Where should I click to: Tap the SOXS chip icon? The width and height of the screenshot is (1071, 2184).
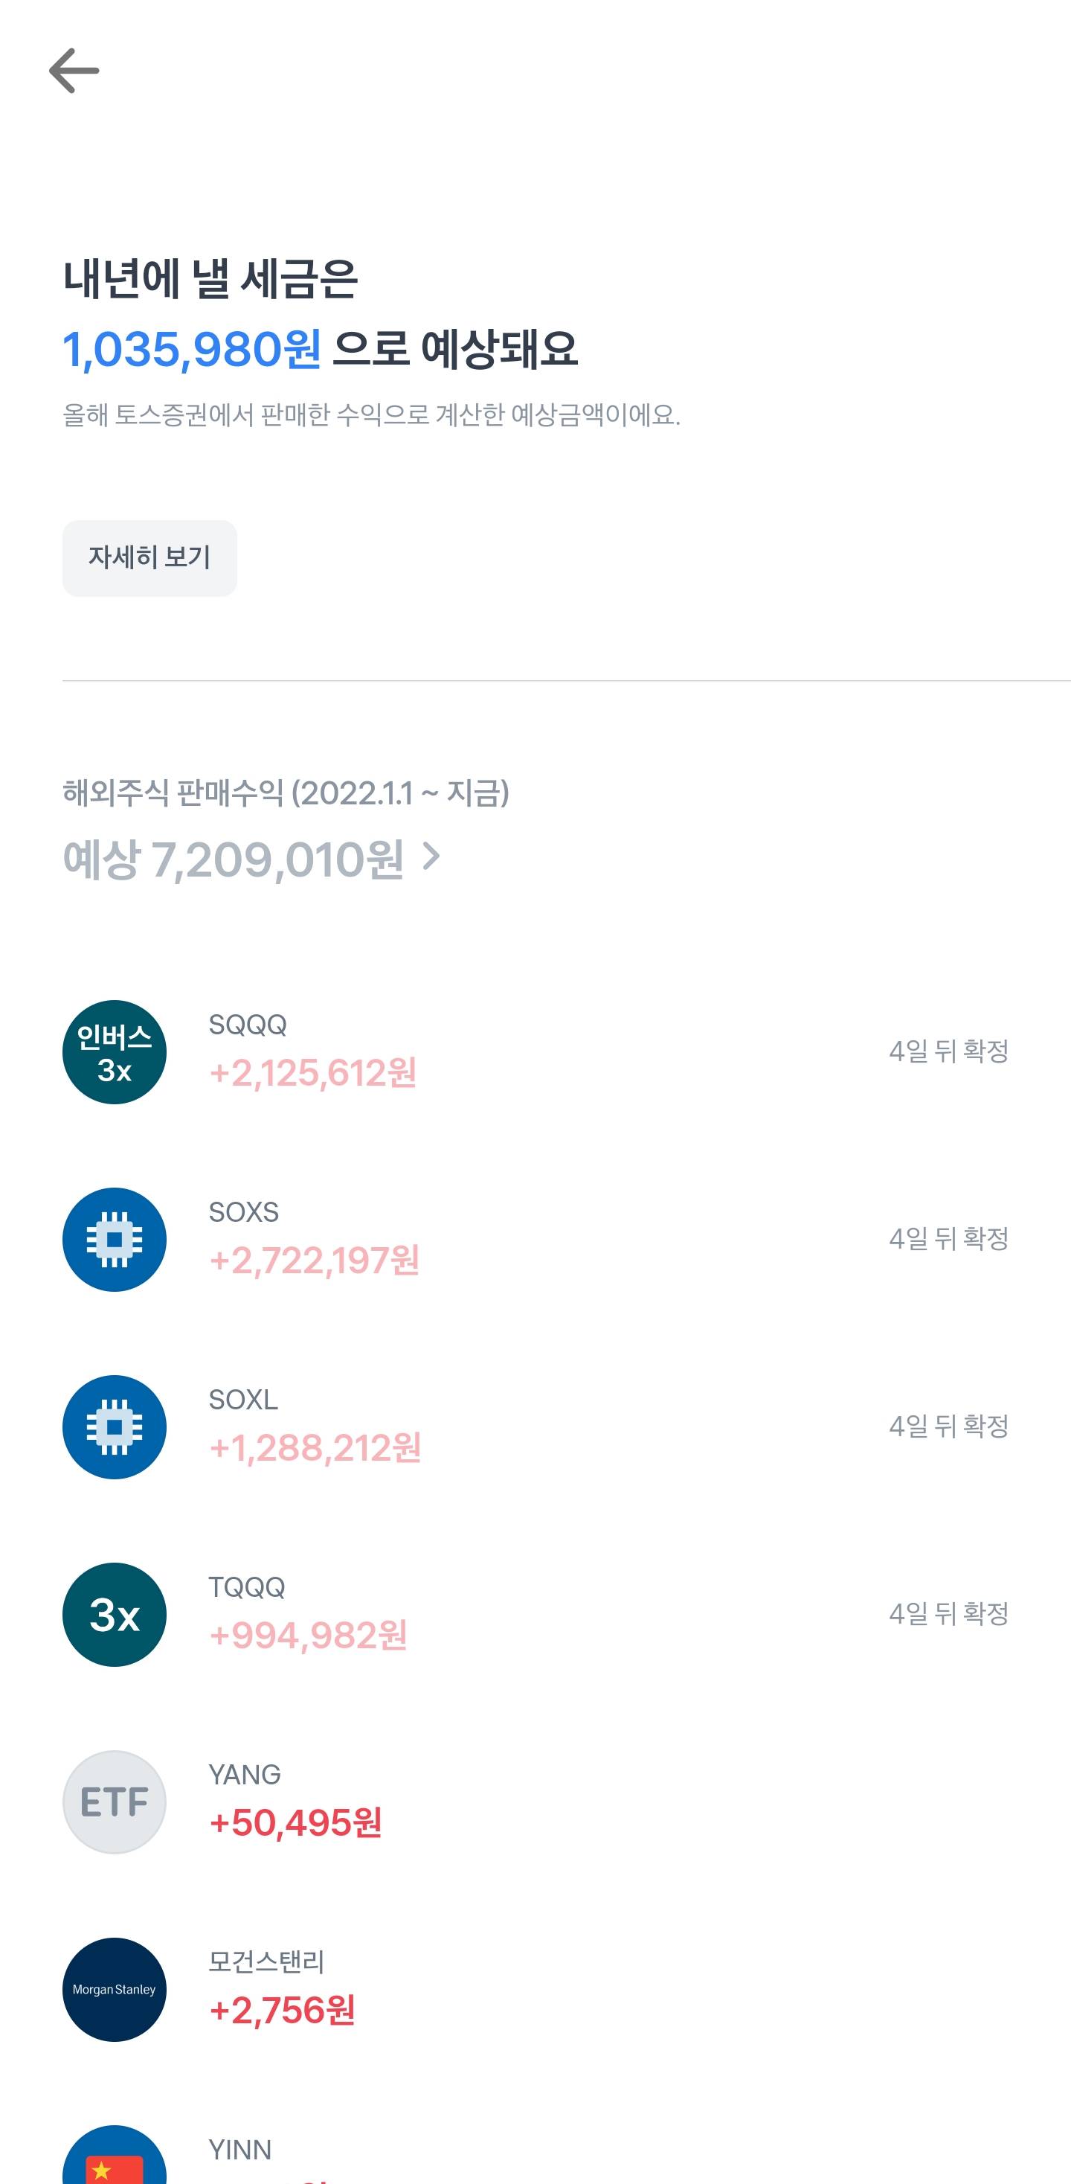click(115, 1240)
